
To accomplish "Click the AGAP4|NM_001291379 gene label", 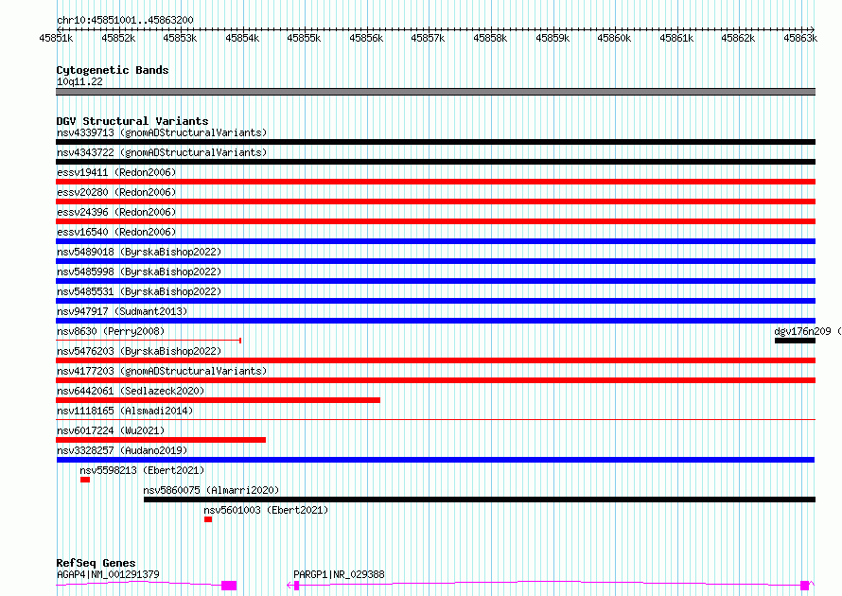I will click(108, 574).
